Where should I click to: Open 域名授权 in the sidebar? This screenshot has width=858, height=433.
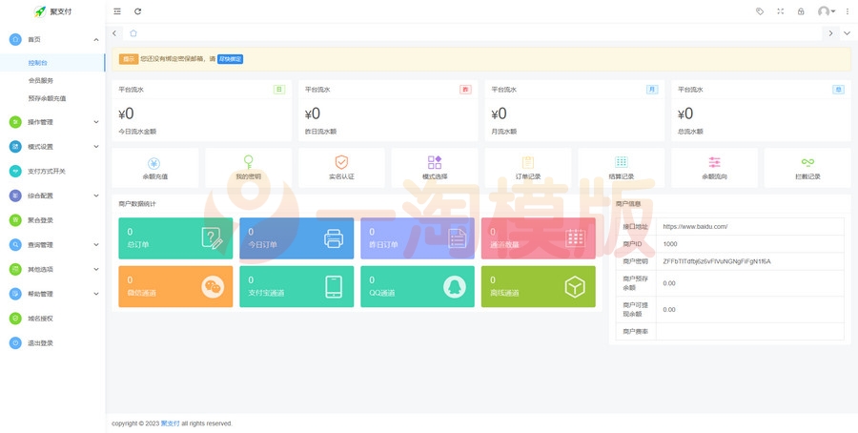click(52, 319)
